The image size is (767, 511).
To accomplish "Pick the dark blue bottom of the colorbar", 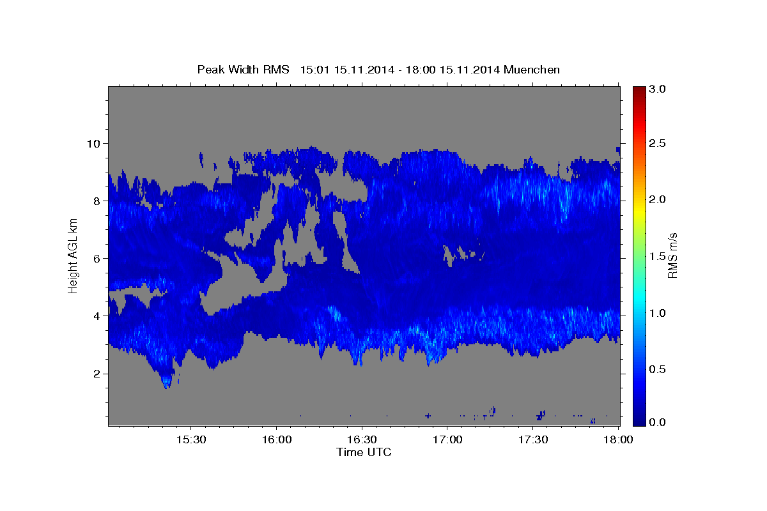I will click(x=639, y=420).
